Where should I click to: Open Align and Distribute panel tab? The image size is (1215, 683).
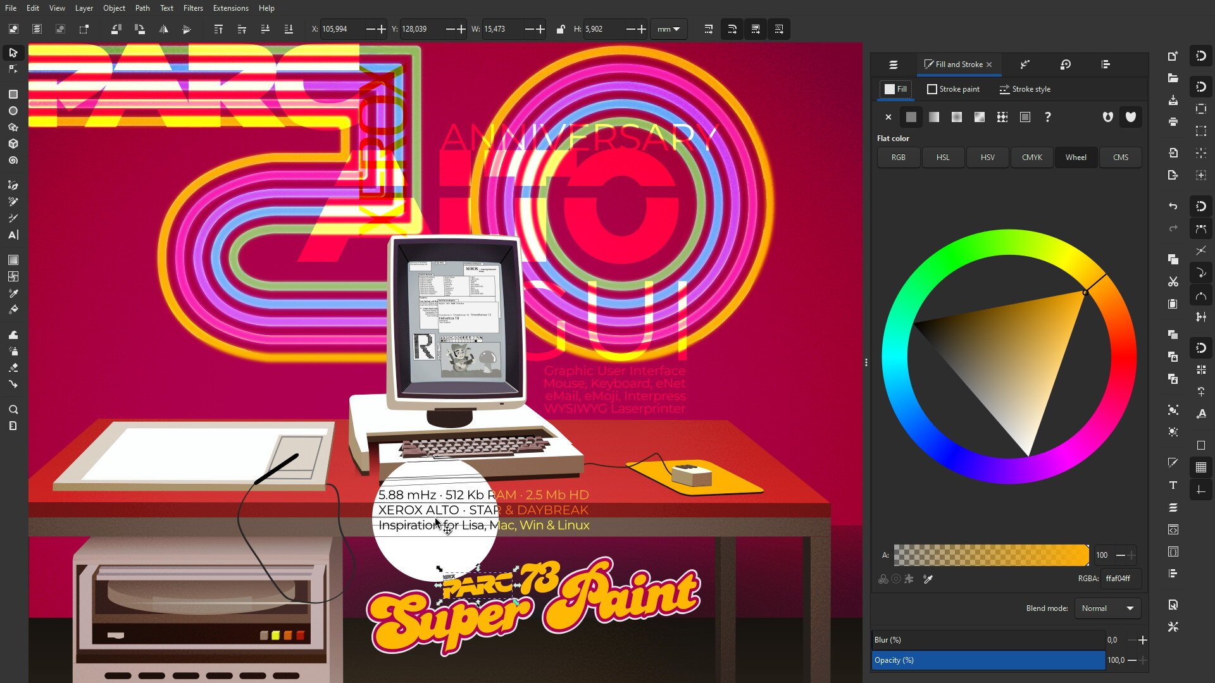click(x=1106, y=65)
